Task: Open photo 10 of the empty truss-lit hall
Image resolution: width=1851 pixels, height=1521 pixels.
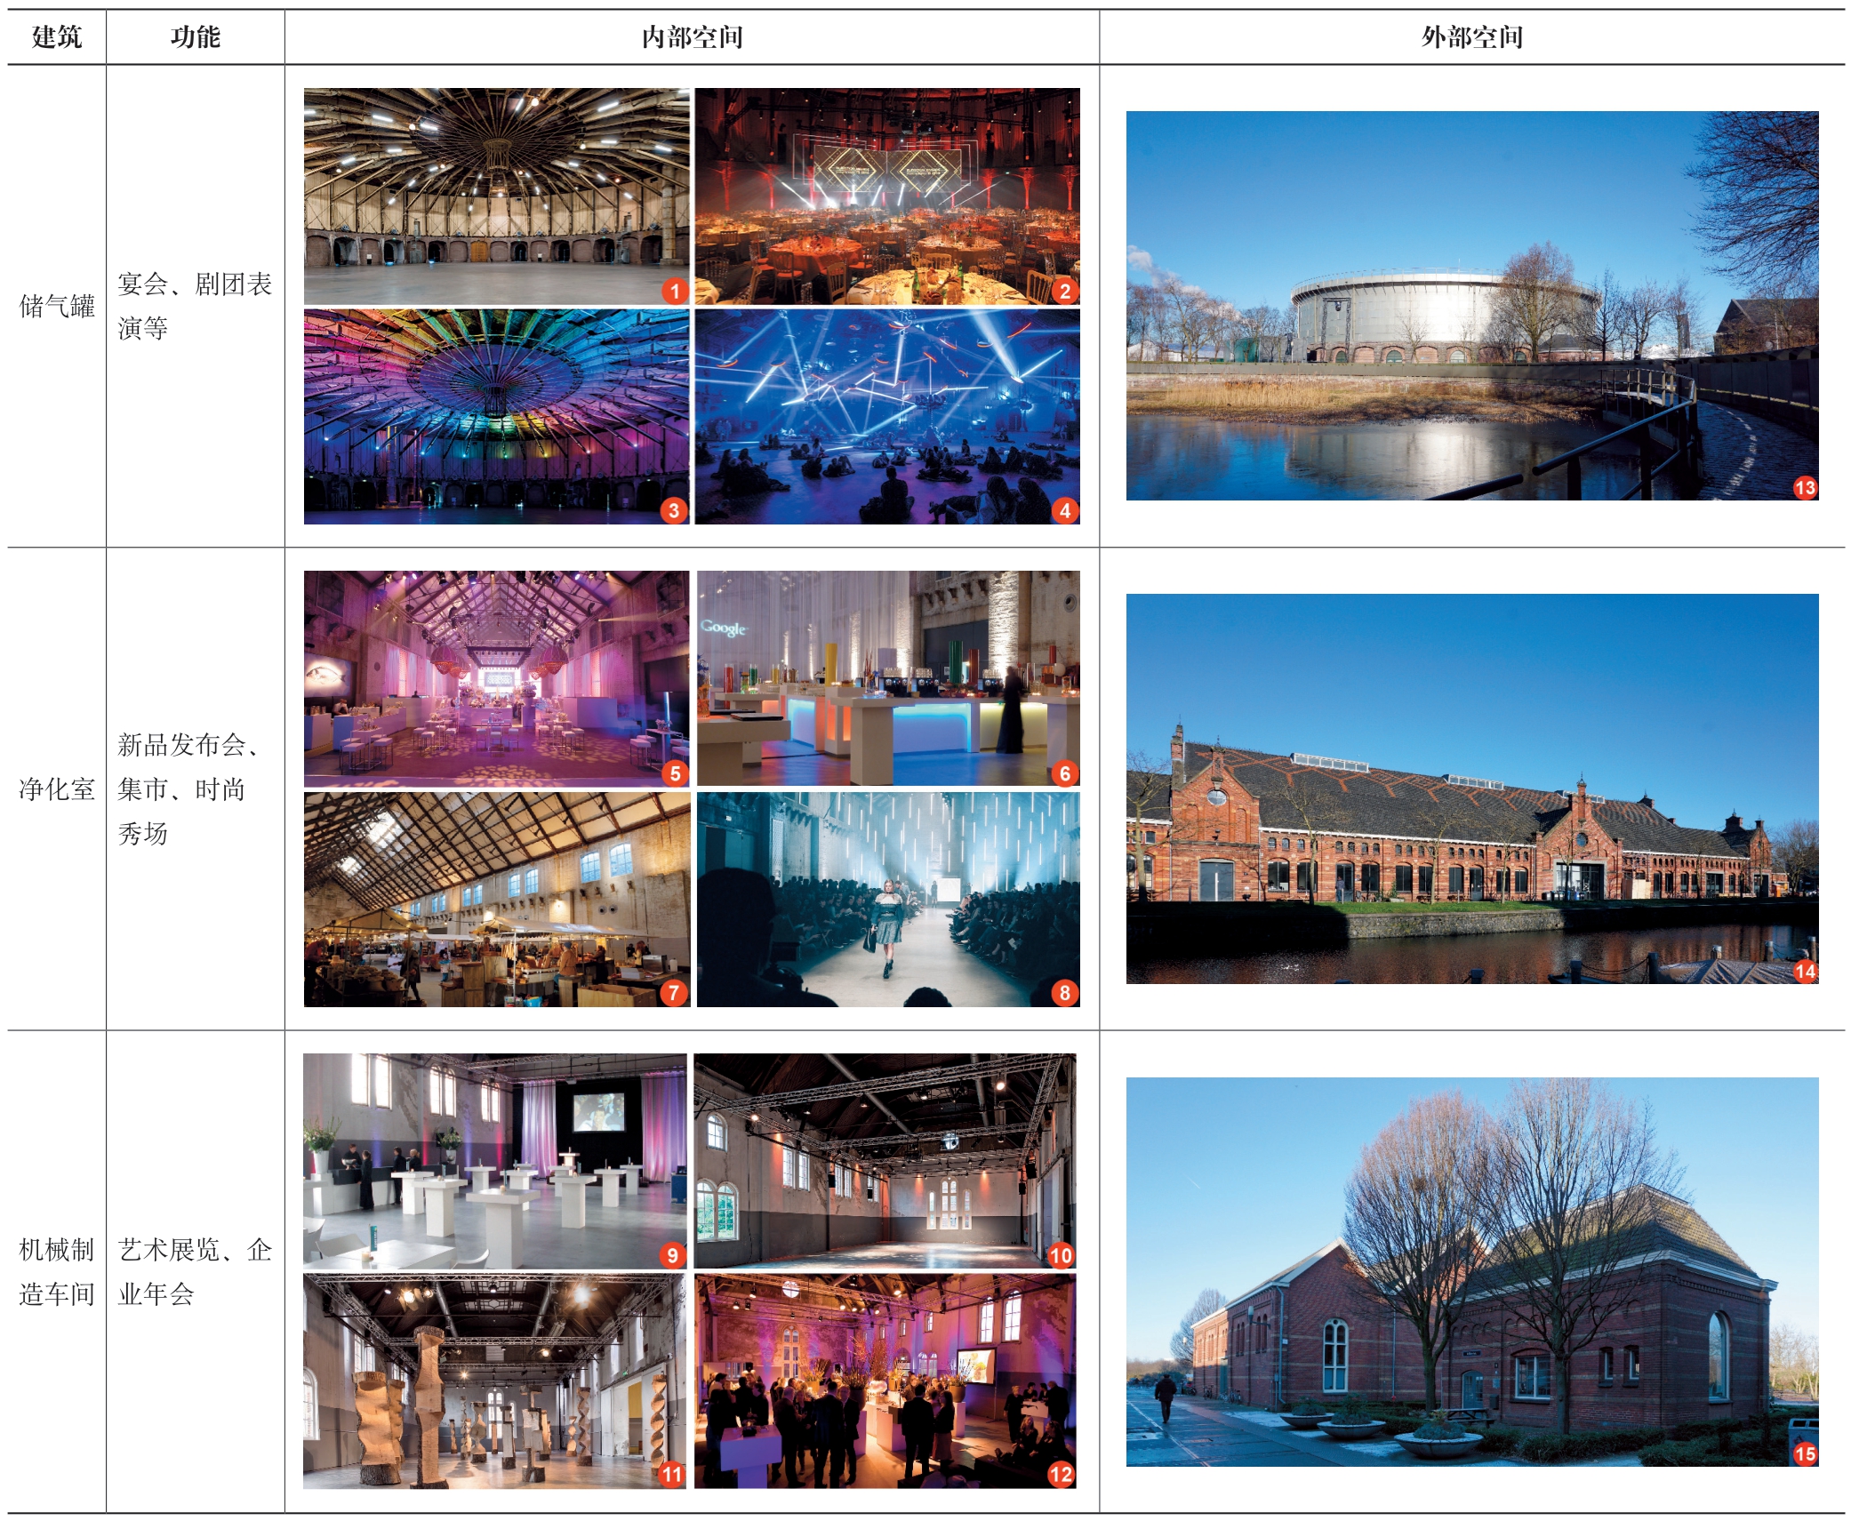Action: 885,1161
